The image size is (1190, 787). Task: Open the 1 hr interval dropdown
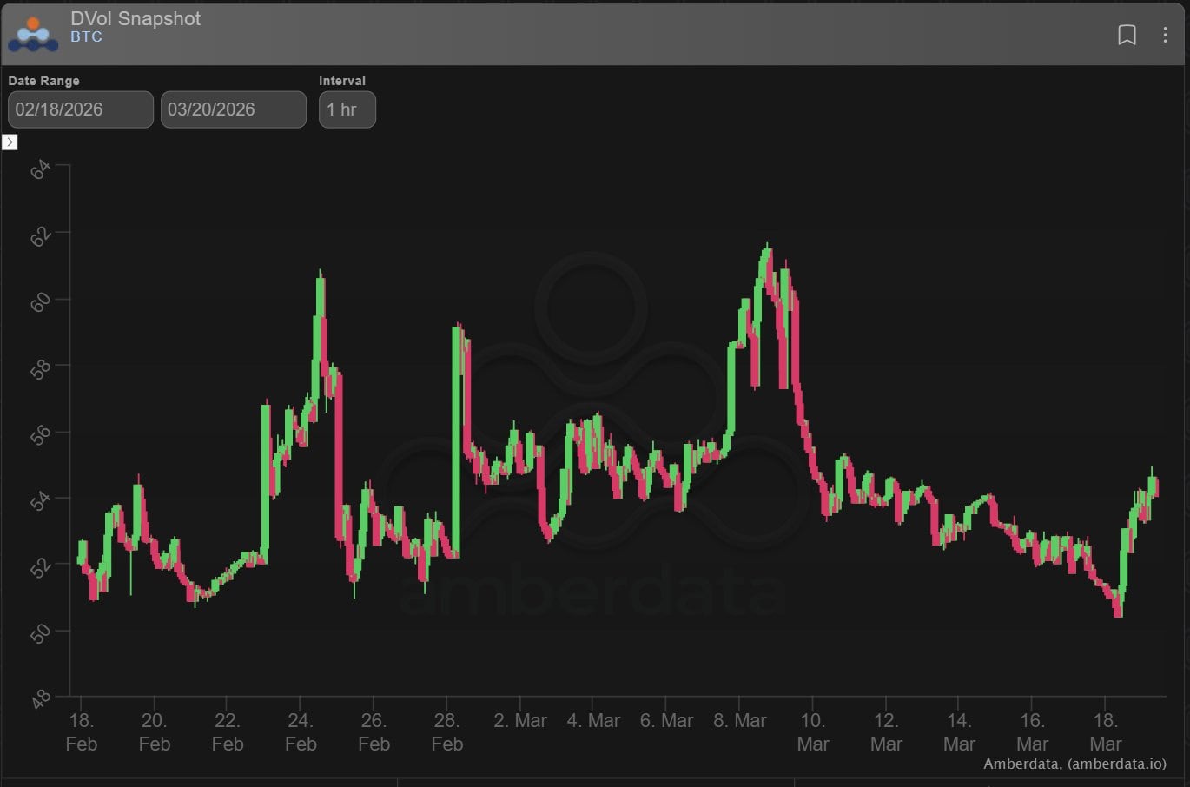pyautogui.click(x=347, y=109)
